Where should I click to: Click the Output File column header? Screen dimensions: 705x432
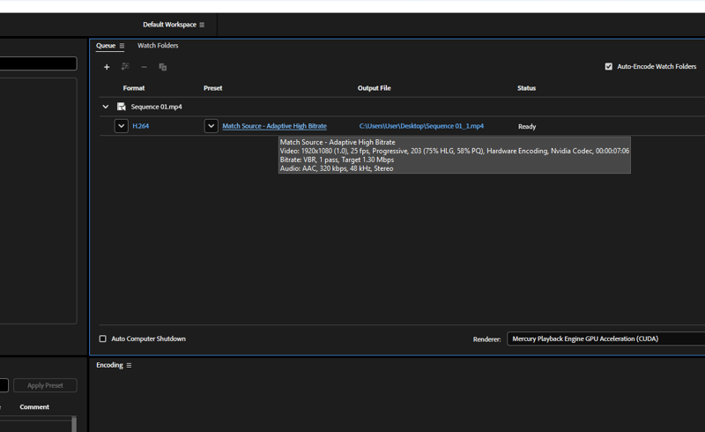coord(374,88)
